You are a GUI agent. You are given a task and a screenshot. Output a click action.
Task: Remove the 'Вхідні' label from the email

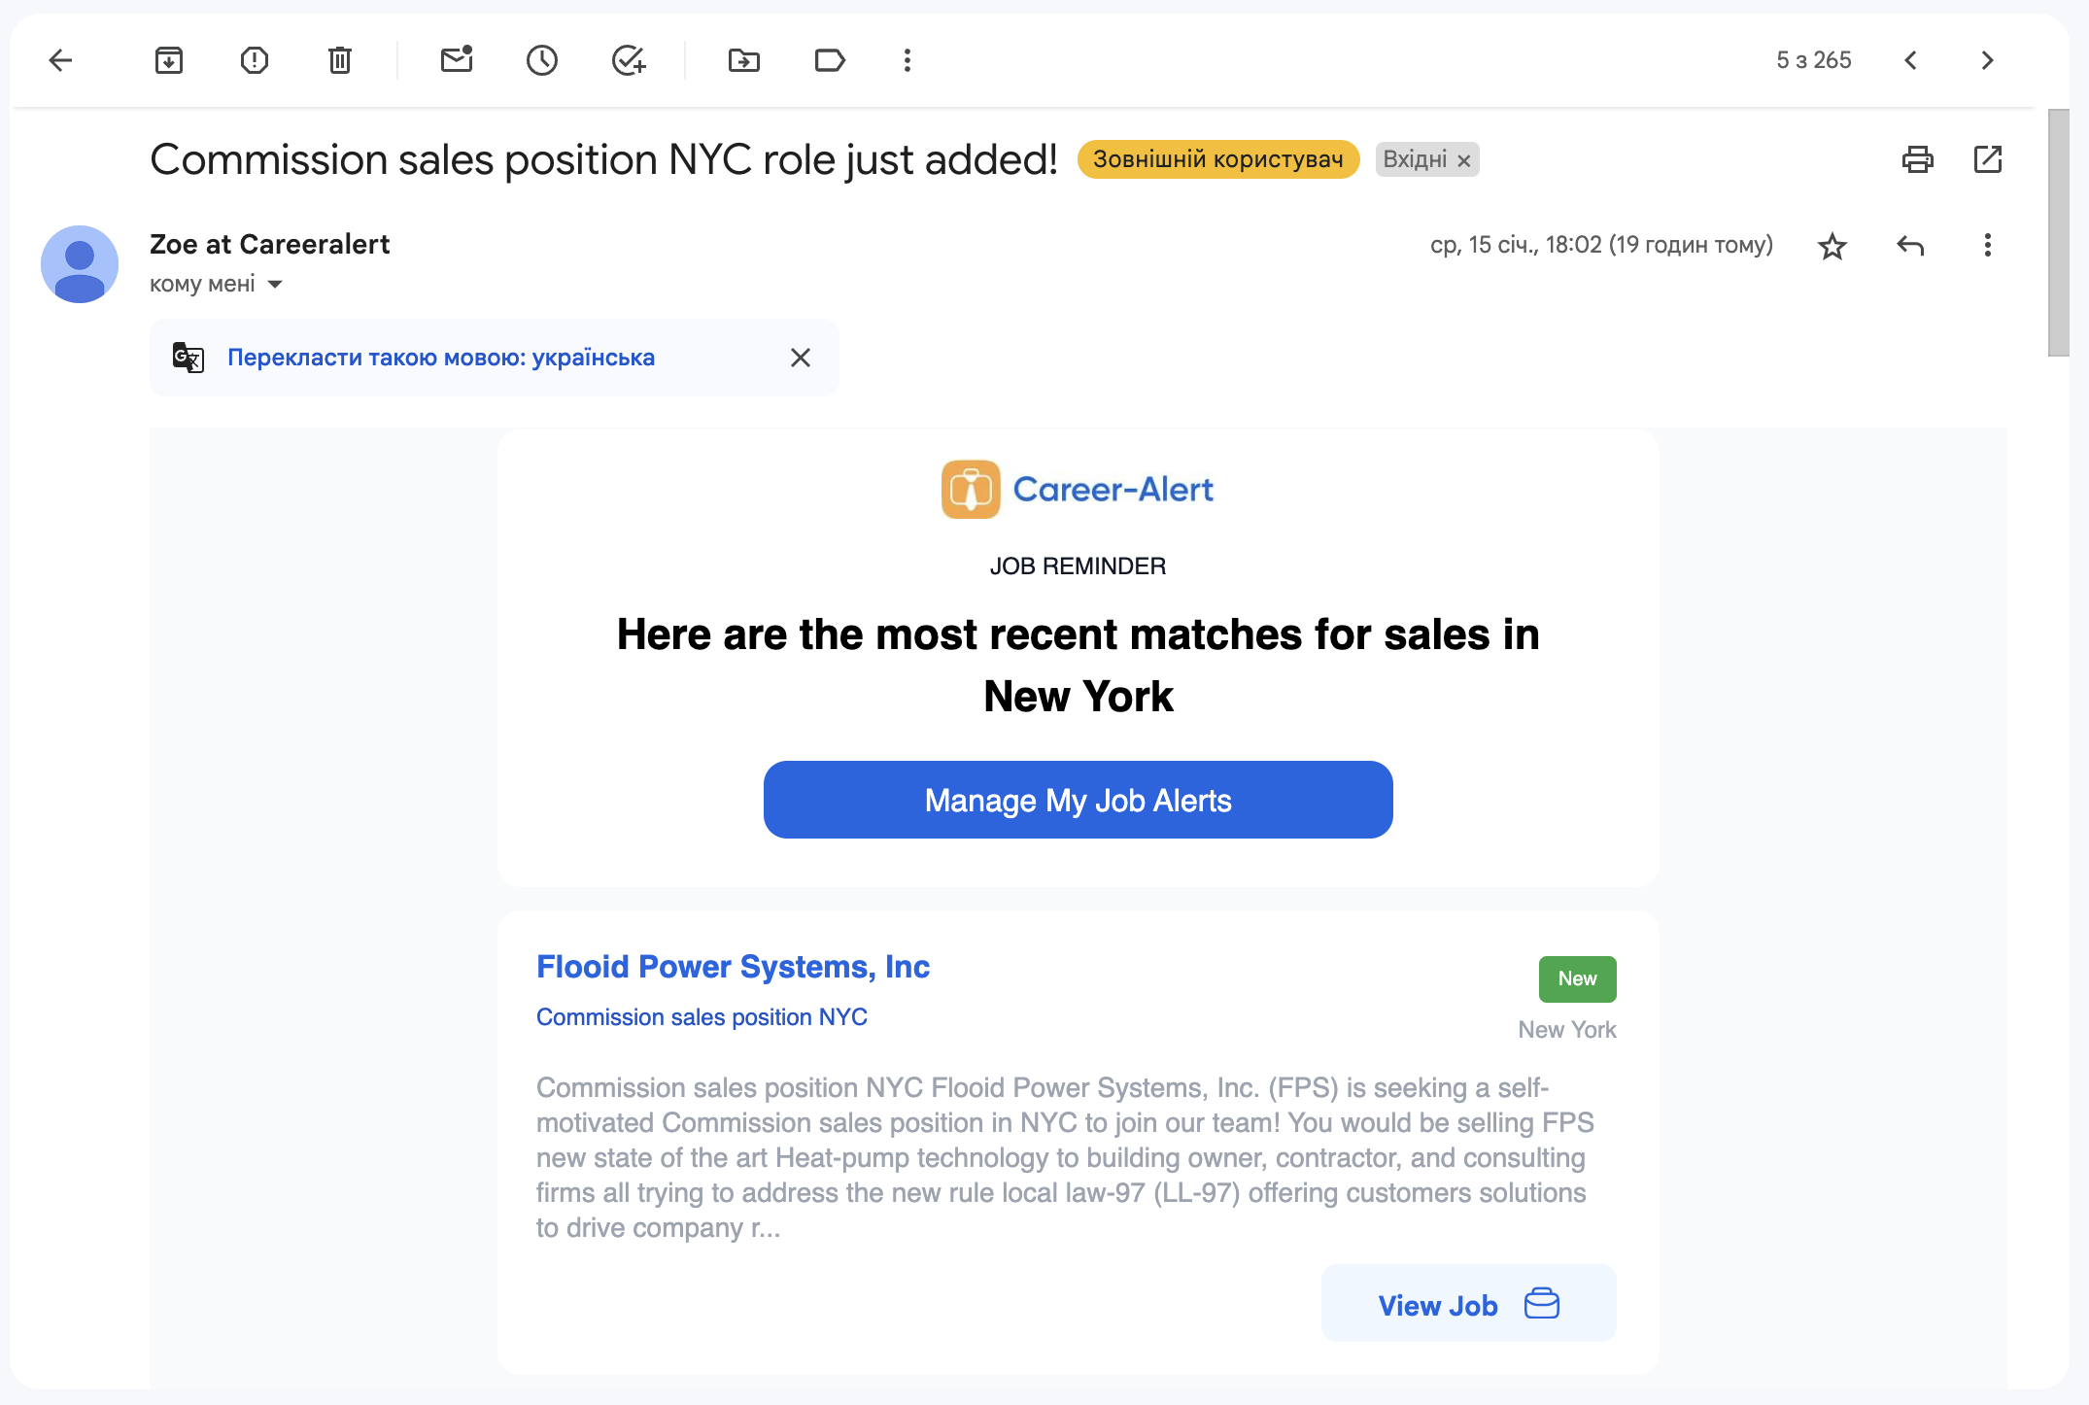(1464, 160)
